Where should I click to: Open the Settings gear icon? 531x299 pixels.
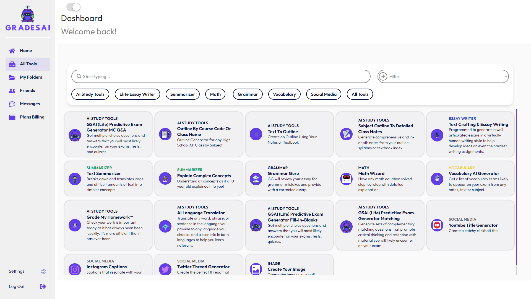pos(43,271)
